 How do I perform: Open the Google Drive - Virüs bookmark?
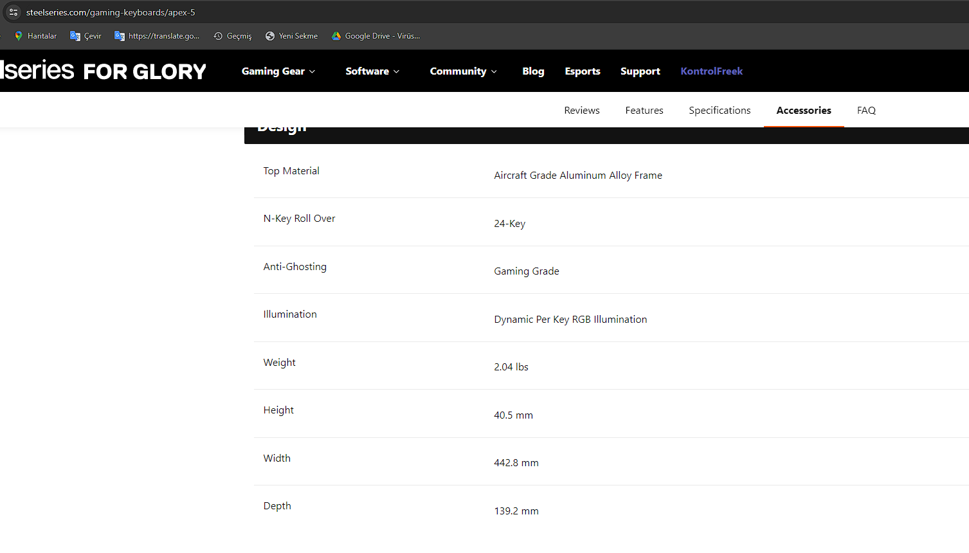click(376, 36)
